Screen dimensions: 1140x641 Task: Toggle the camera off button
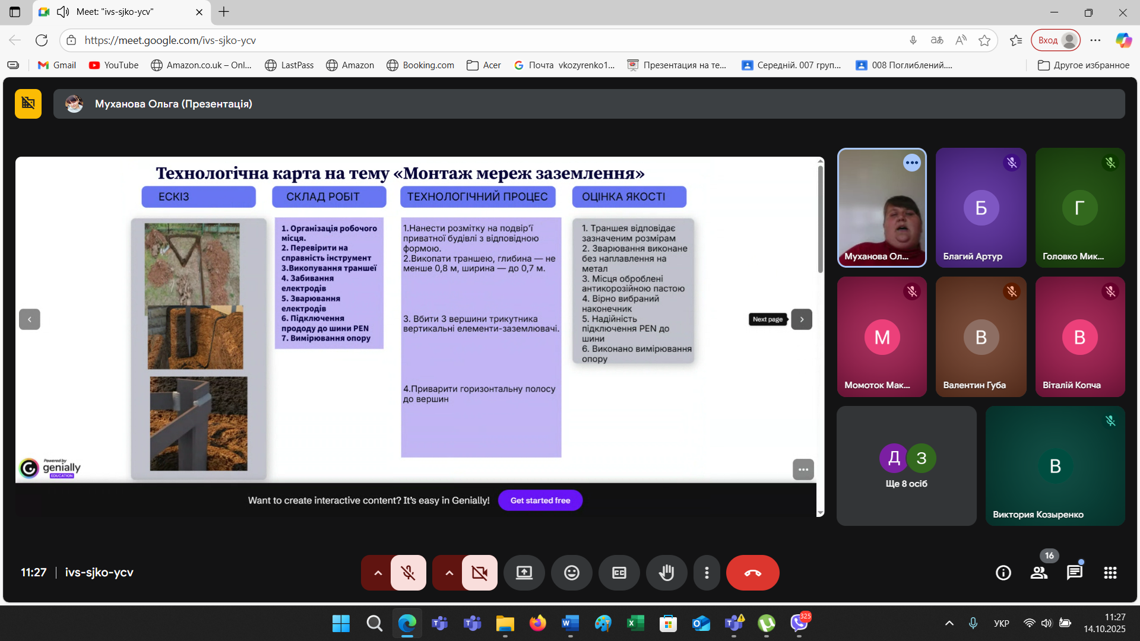click(479, 573)
